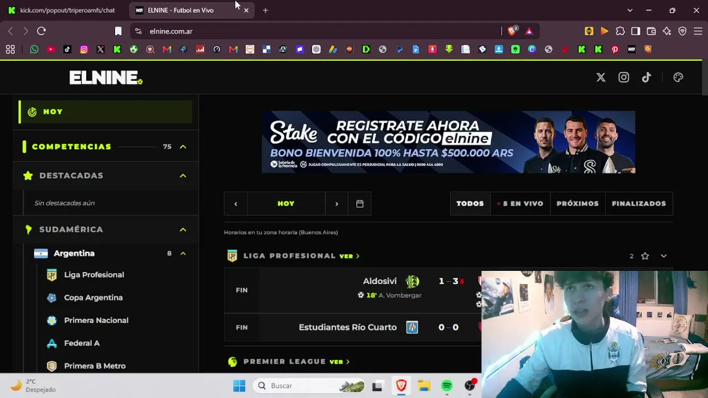The width and height of the screenshot is (708, 398).
Task: Open the ELNINE Instagram icon in header
Action: [623, 77]
